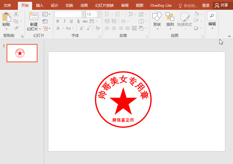The image size is (233, 164).
Task: Open the Shape Fill paint bucket color
Action: point(197,14)
